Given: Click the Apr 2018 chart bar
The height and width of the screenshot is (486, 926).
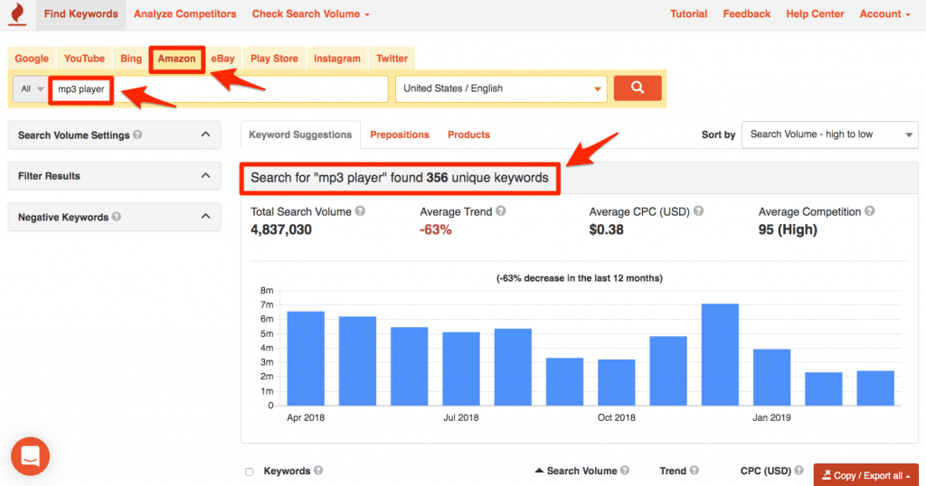Looking at the screenshot, I should point(306,359).
